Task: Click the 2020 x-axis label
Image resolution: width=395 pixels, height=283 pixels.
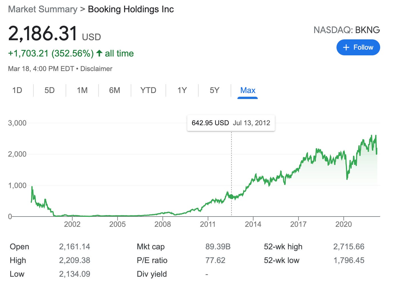Action: (x=344, y=224)
